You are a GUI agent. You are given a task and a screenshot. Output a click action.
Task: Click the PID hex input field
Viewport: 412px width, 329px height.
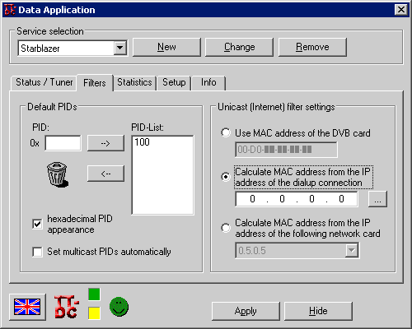[x=63, y=143]
